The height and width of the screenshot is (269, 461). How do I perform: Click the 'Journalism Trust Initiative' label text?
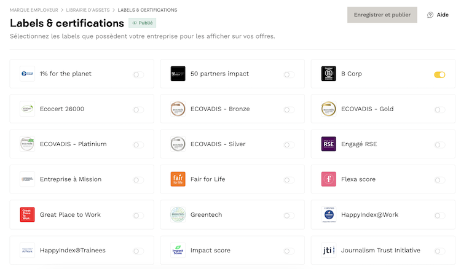(380, 251)
